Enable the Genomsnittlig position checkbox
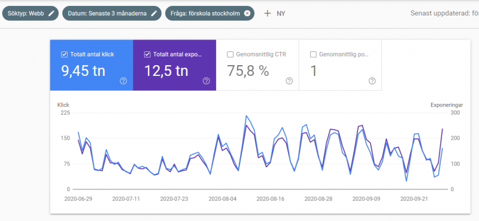 click(x=313, y=54)
